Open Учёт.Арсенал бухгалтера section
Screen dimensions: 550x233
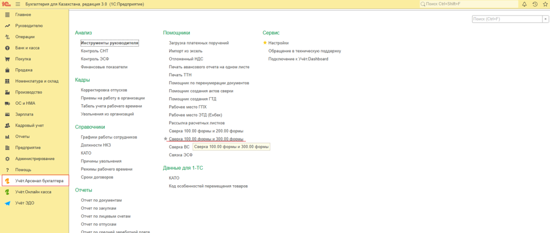[x=39, y=181]
